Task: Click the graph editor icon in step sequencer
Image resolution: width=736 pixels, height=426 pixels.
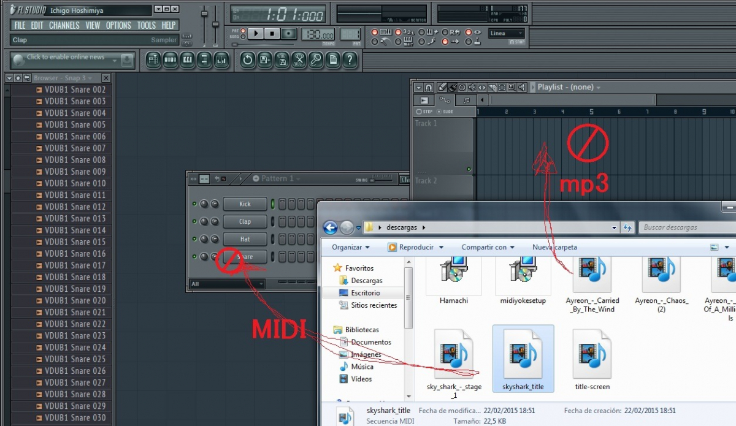Action: click(x=404, y=179)
